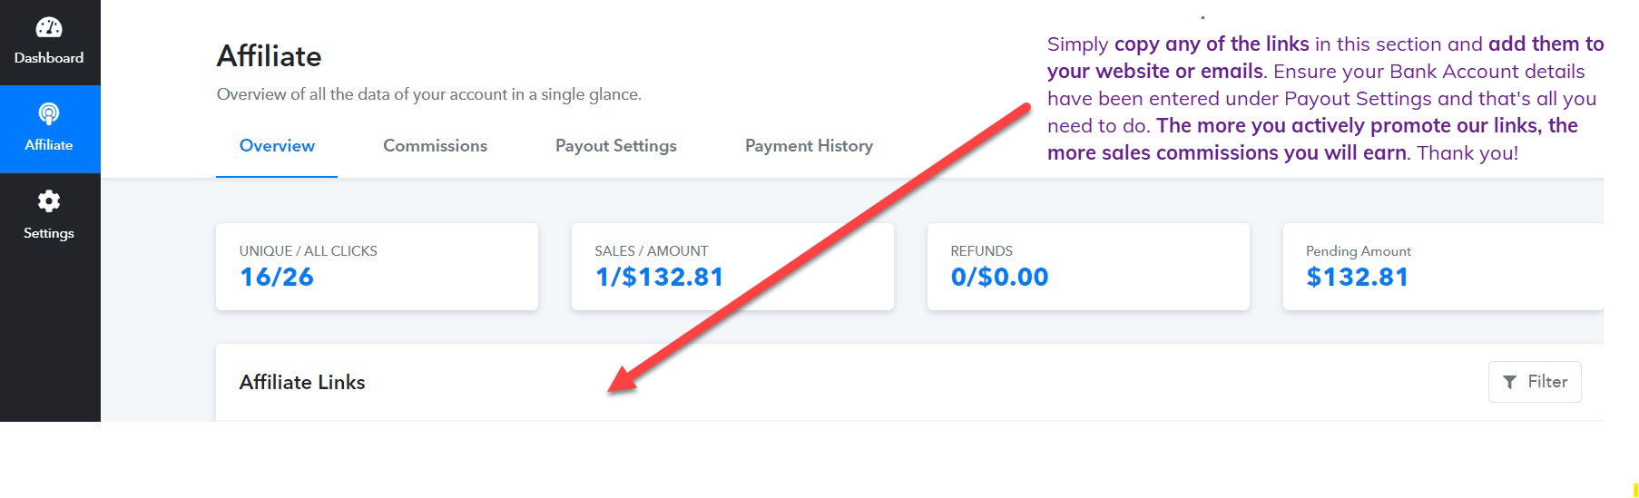1639x498 pixels.
Task: Select the Affiliate broadcast icon
Action: click(x=49, y=113)
